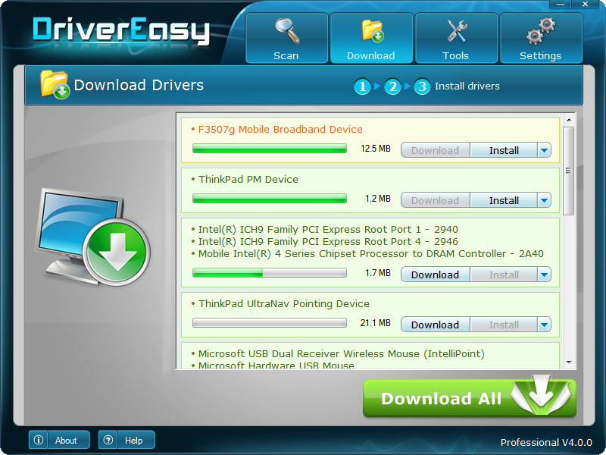Select F3507g Mobile Broadband Device title
This screenshot has height=455, width=606.
(280, 129)
